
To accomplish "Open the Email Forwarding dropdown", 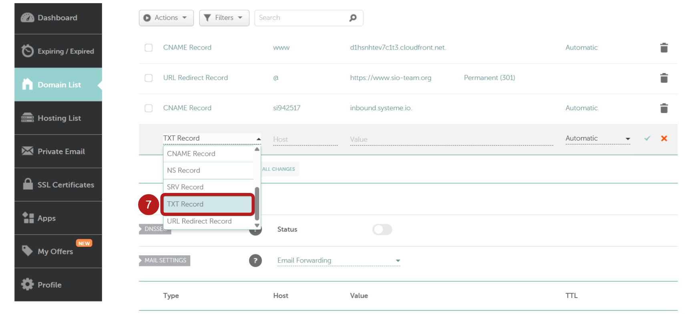I will coord(339,261).
